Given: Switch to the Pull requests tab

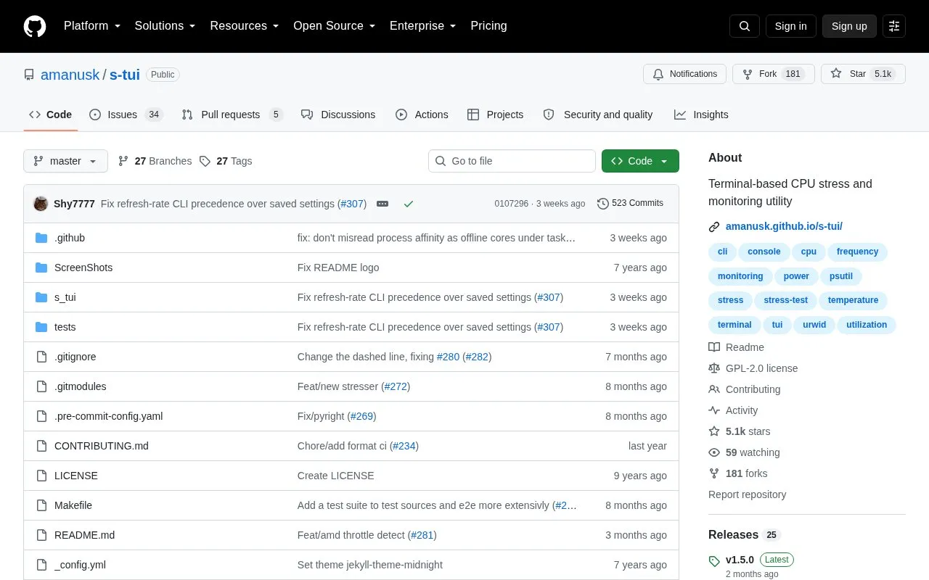Looking at the screenshot, I should pos(232,115).
